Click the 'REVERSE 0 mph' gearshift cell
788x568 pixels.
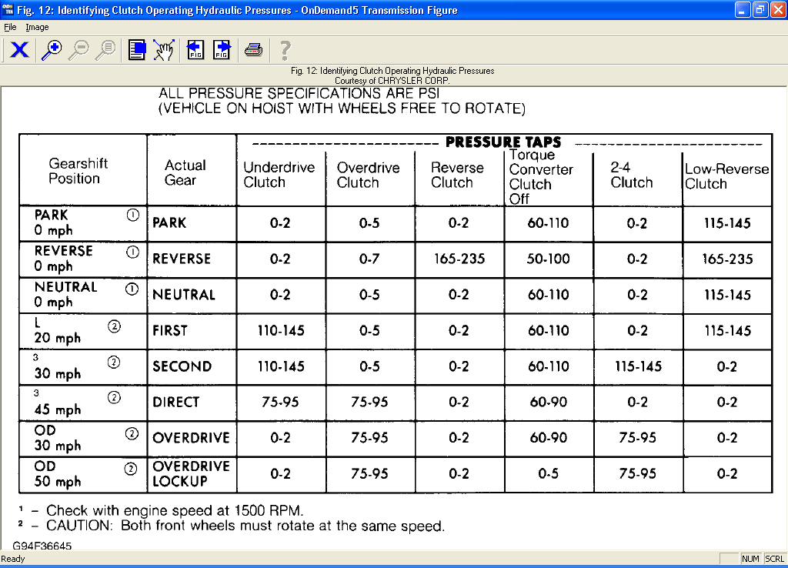tap(83, 259)
